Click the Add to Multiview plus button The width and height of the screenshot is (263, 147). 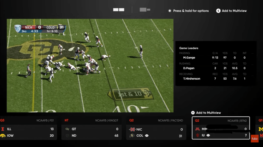192,112
